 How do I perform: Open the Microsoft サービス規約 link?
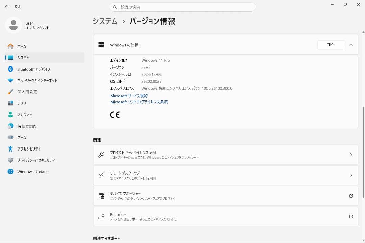pyautogui.click(x=128, y=96)
